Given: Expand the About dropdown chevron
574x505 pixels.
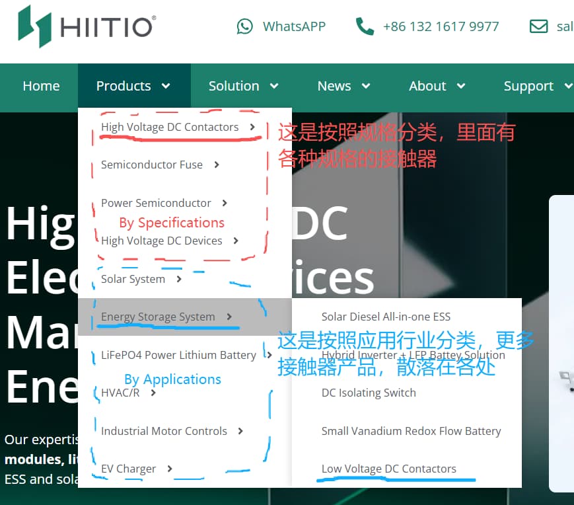Looking at the screenshot, I should click(x=461, y=86).
